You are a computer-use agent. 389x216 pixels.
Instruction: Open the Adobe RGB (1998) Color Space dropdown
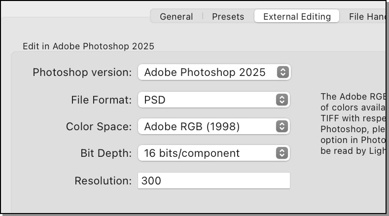[x=214, y=126]
